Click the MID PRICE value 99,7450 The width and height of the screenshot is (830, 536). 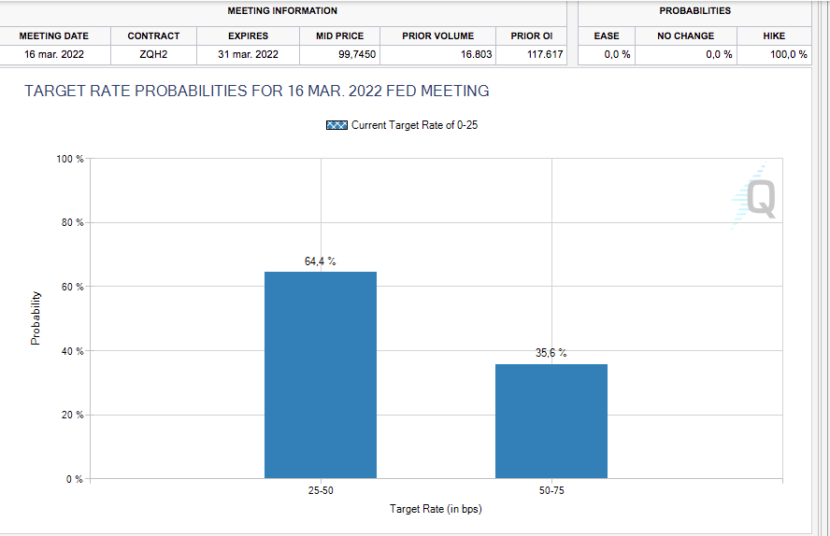[x=357, y=54]
